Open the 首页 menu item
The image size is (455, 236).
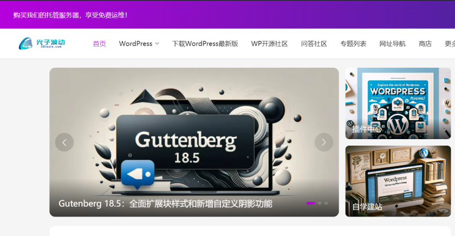pos(99,44)
